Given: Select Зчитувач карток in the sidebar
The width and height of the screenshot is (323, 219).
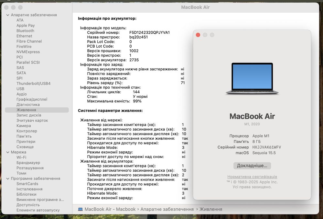Looking at the screenshot, I should 32,120.
